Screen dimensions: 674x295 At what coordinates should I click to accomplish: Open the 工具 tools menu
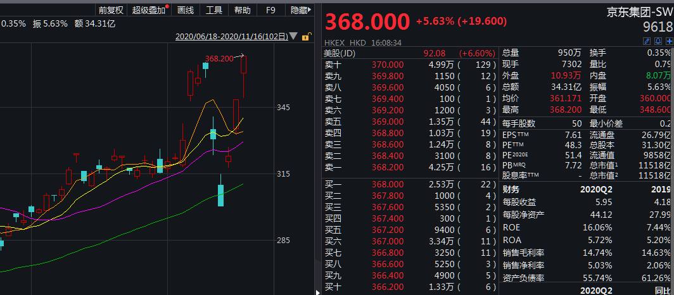click(x=213, y=10)
